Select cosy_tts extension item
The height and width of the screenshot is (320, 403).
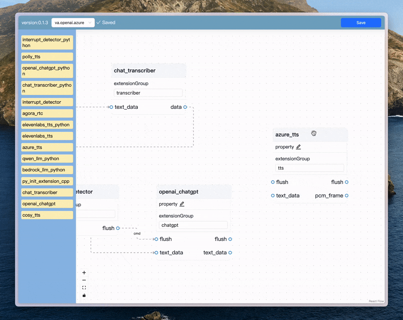pos(47,215)
